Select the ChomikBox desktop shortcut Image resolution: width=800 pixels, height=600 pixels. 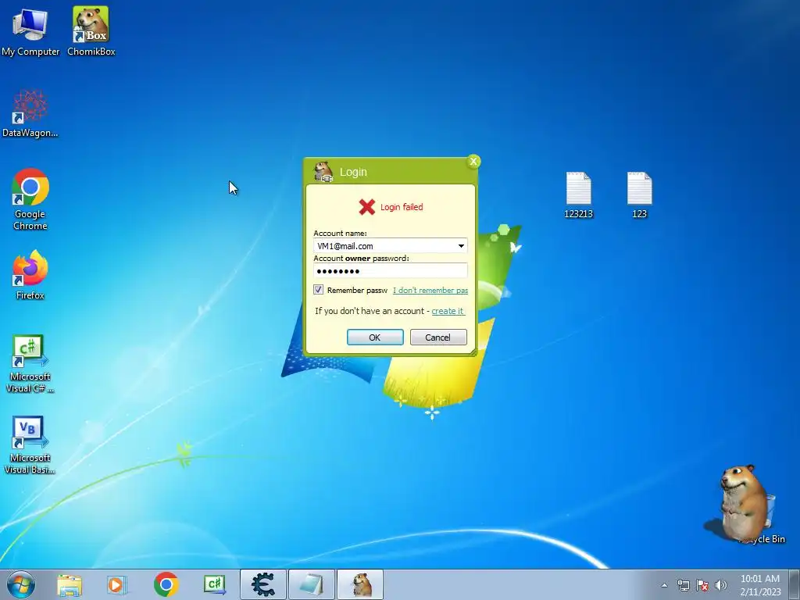[x=91, y=31]
